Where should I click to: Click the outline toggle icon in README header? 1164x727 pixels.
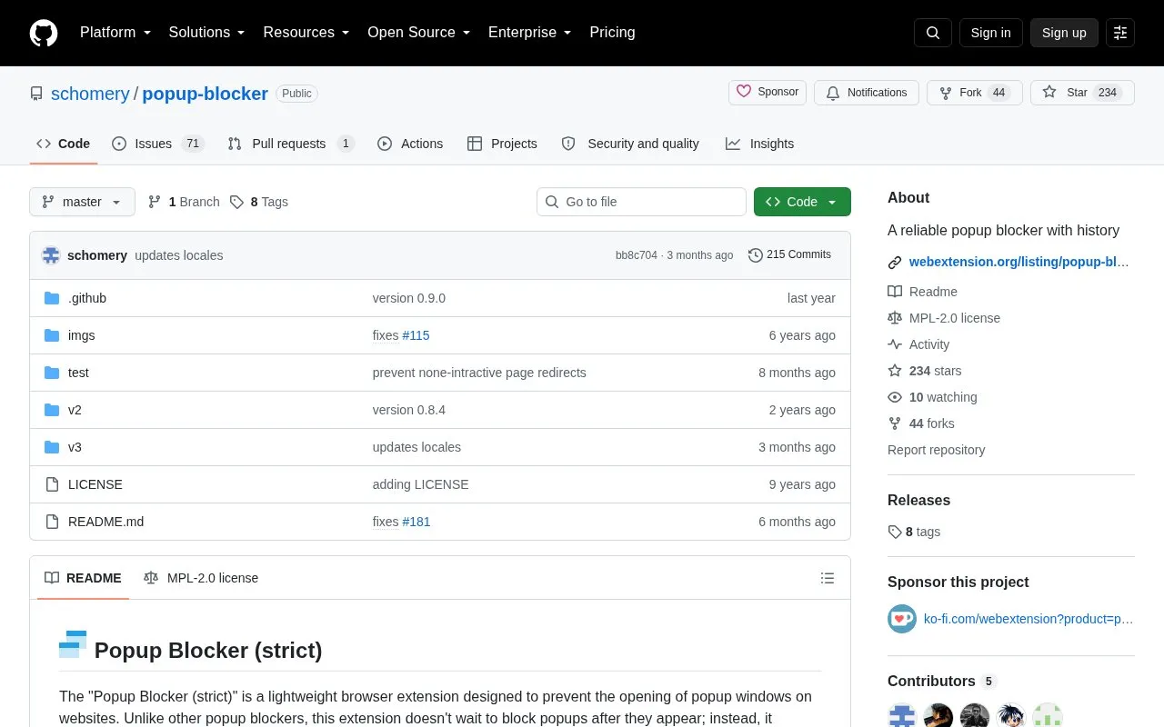[828, 578]
